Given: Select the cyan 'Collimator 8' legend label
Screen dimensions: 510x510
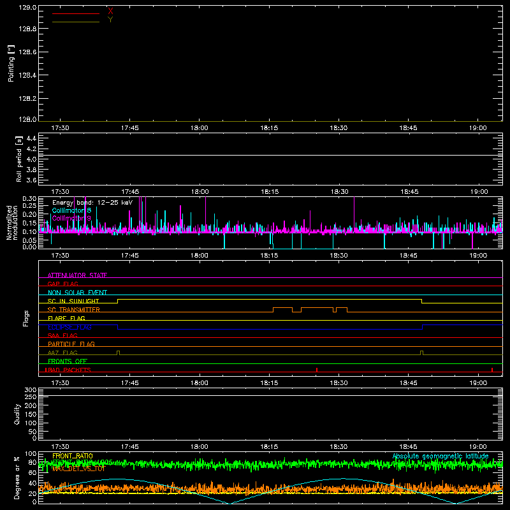Looking at the screenshot, I should click(x=71, y=210).
